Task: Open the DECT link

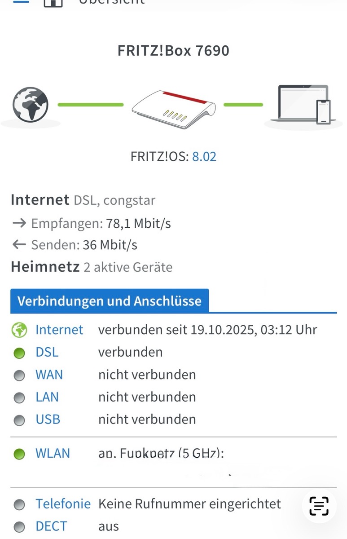Action: 51,526
